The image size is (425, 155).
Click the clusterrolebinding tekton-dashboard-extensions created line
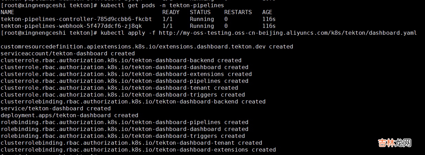[x=138, y=150]
